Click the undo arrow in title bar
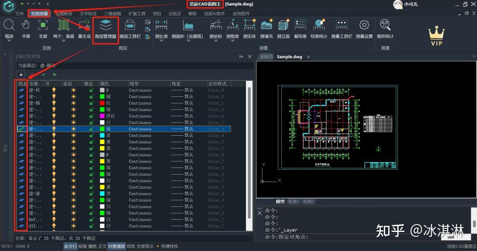The width and height of the screenshot is (477, 251). [22, 4]
